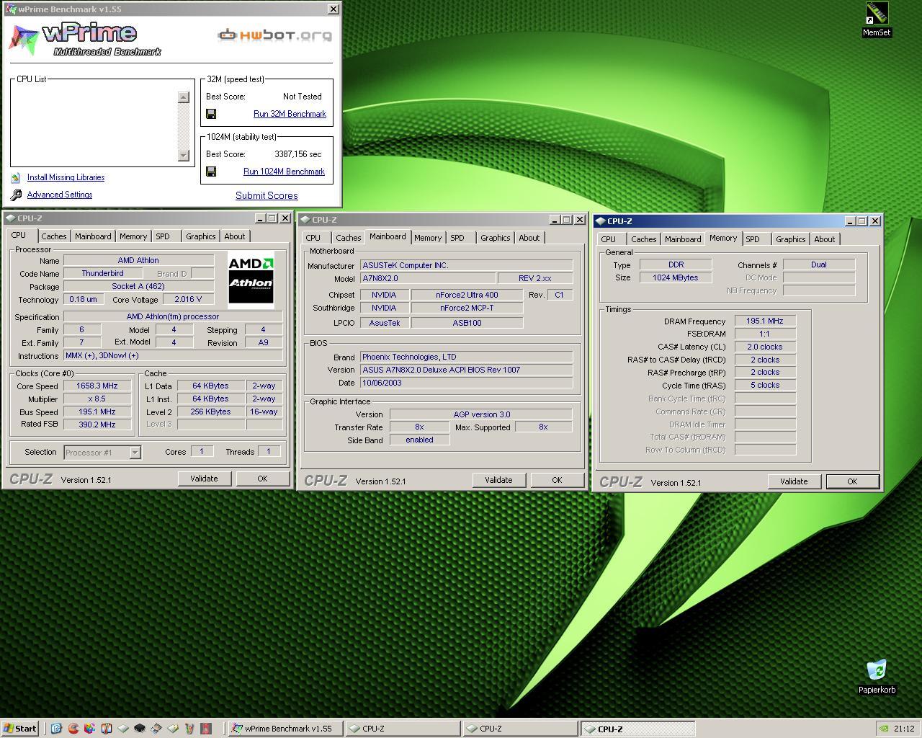The height and width of the screenshot is (738, 922).
Task: Click the NVIDIA tray icon near the clock
Action: 884,729
